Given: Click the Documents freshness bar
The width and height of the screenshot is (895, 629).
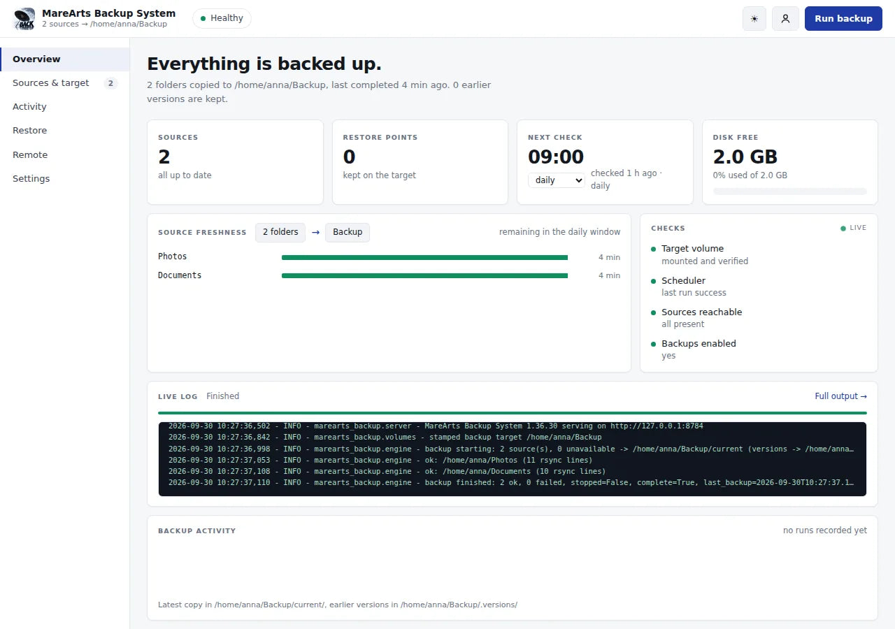Looking at the screenshot, I should [x=424, y=276].
